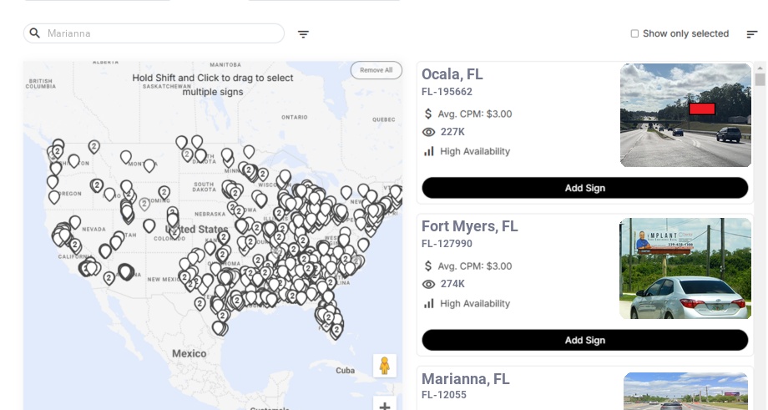Click the Ocala impressions eye icon
Image resolution: width=768 pixels, height=410 pixels.
click(x=429, y=132)
